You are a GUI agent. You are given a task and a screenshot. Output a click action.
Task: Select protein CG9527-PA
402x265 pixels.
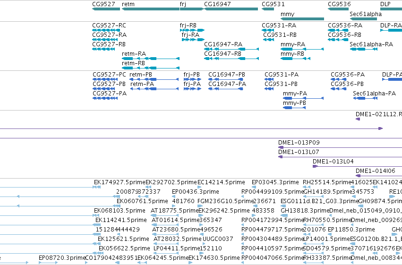105,98
